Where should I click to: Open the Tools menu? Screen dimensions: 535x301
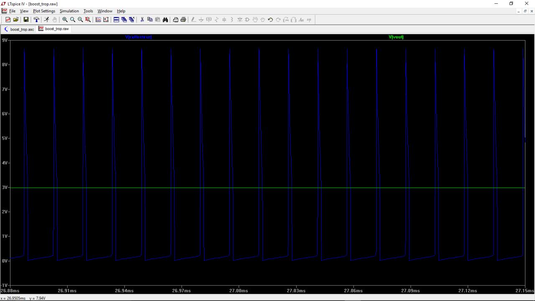(88, 11)
